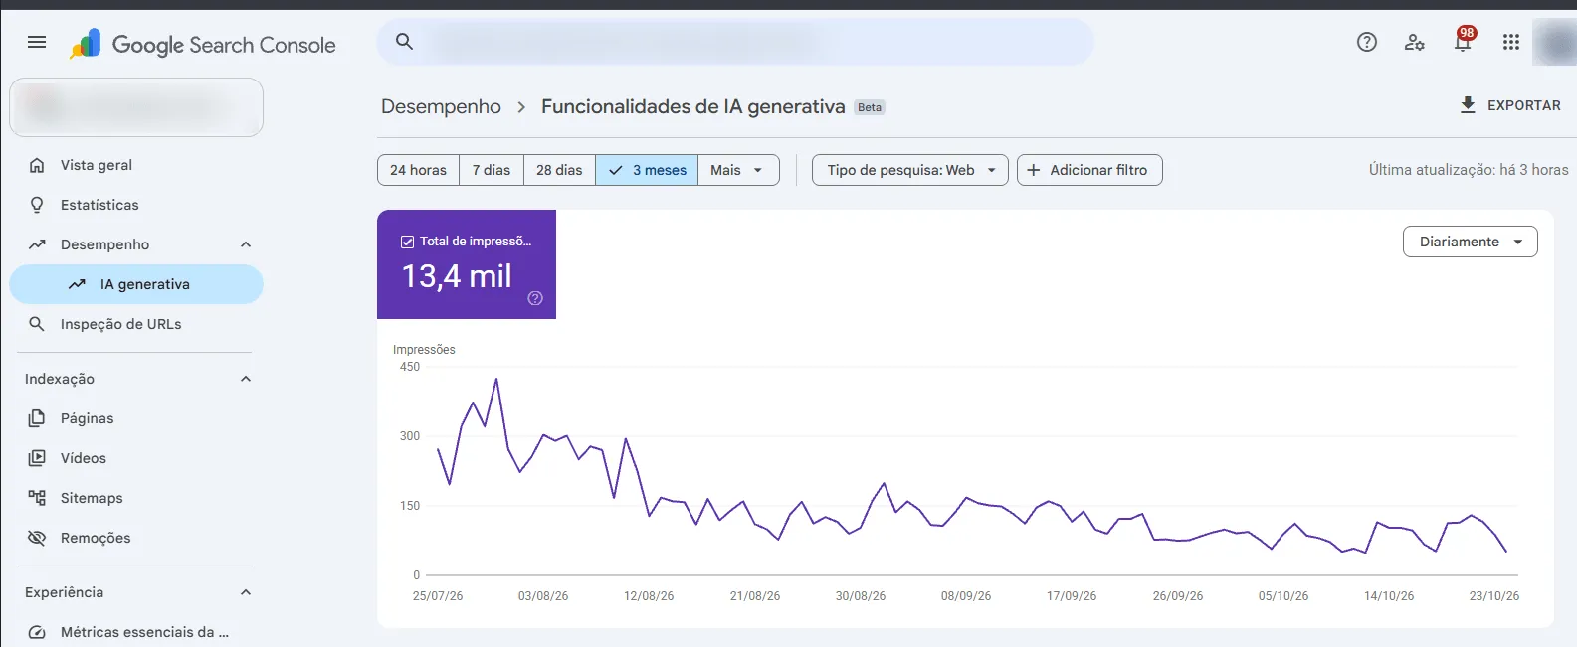Click the Exportar download icon
This screenshot has height=647, width=1577.
click(1468, 105)
